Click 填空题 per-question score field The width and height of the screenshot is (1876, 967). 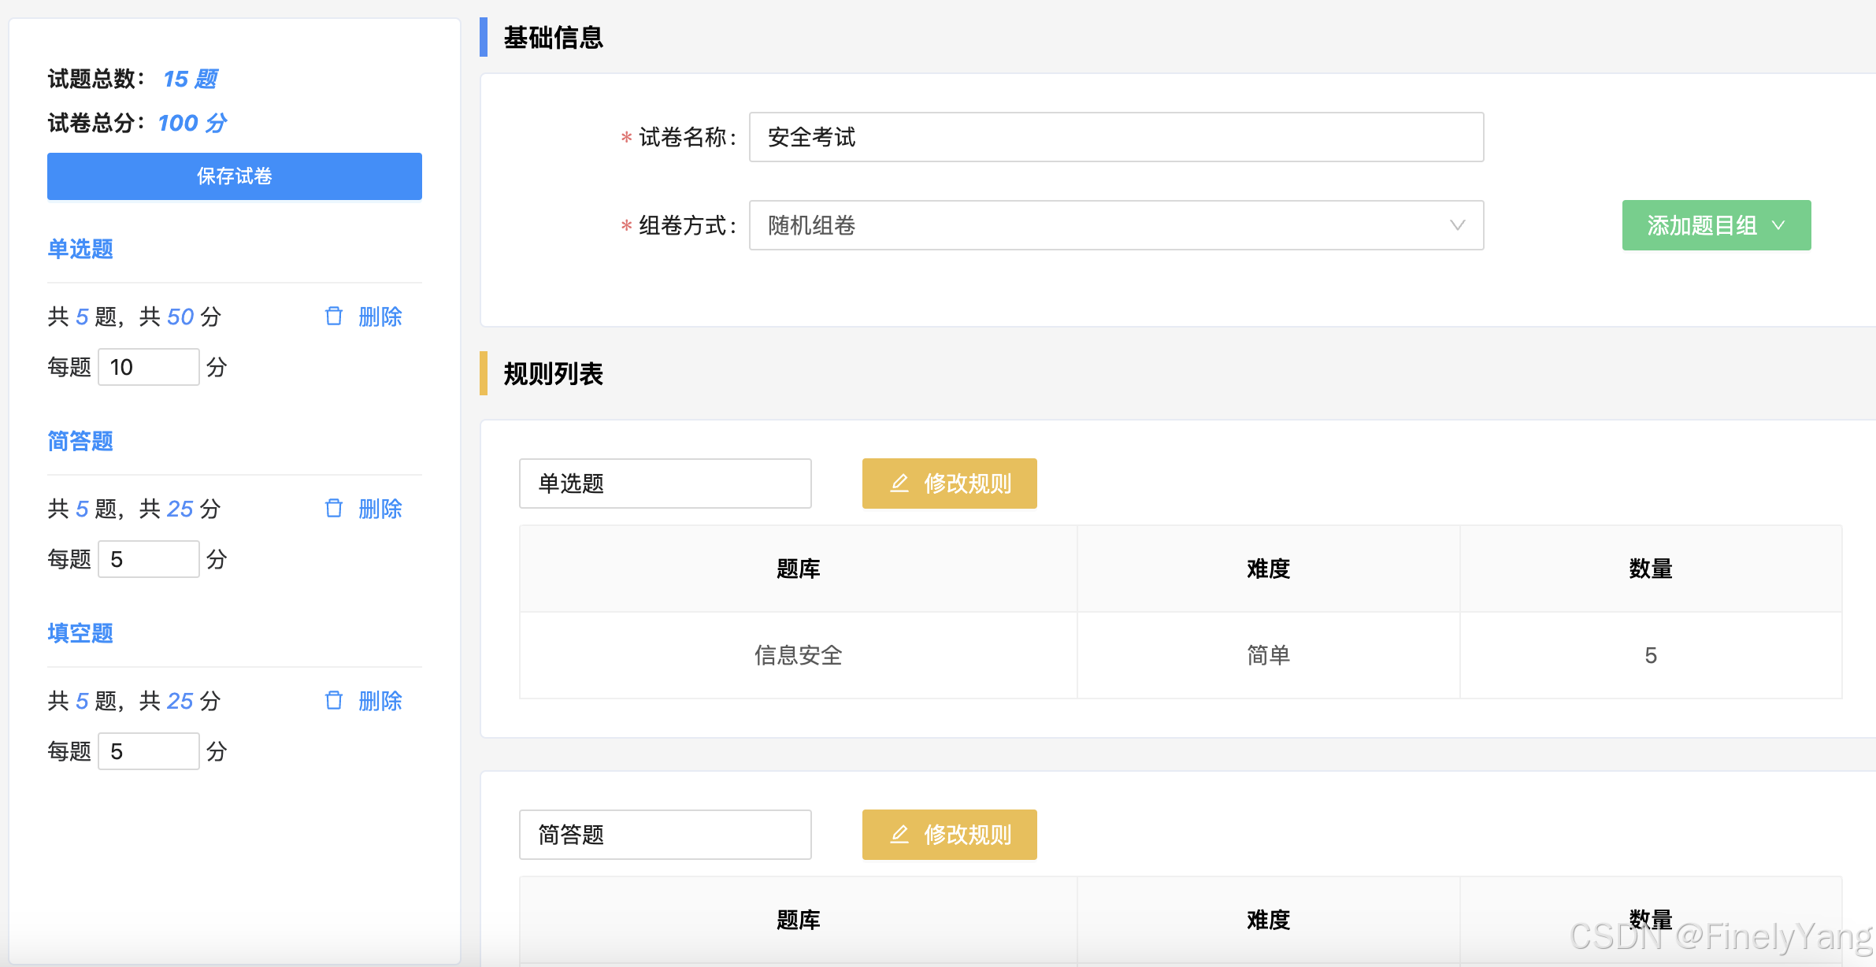(148, 751)
